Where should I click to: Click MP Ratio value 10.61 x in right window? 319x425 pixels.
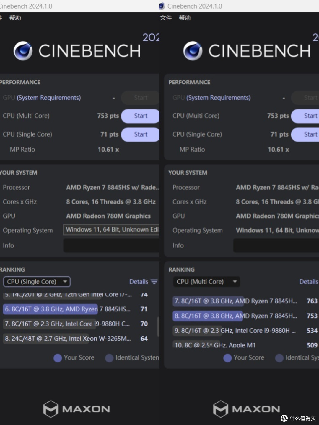click(x=278, y=150)
